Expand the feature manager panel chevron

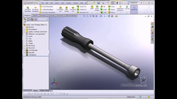(x=48, y=19)
